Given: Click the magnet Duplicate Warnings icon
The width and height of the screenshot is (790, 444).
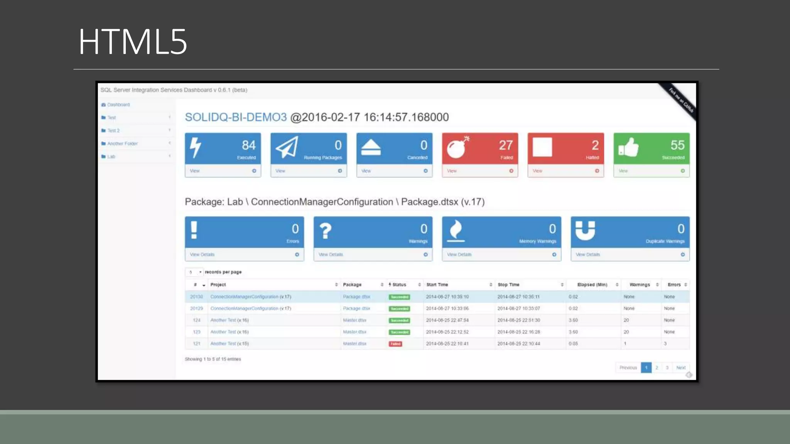Looking at the screenshot, I should point(585,230).
